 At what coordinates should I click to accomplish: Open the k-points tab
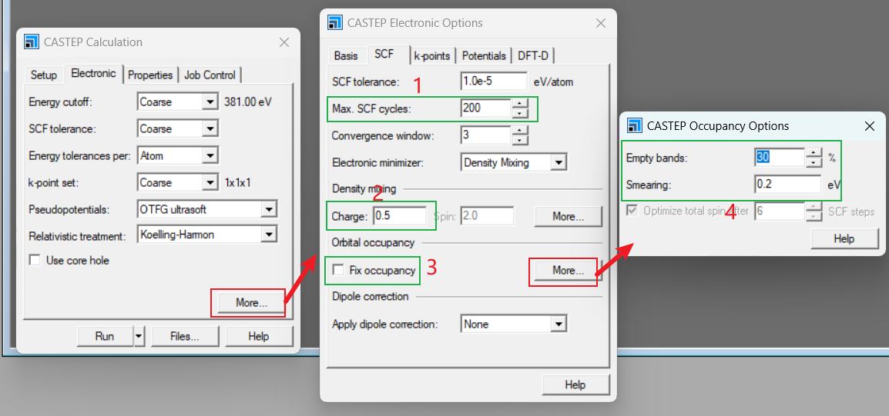[x=432, y=55]
